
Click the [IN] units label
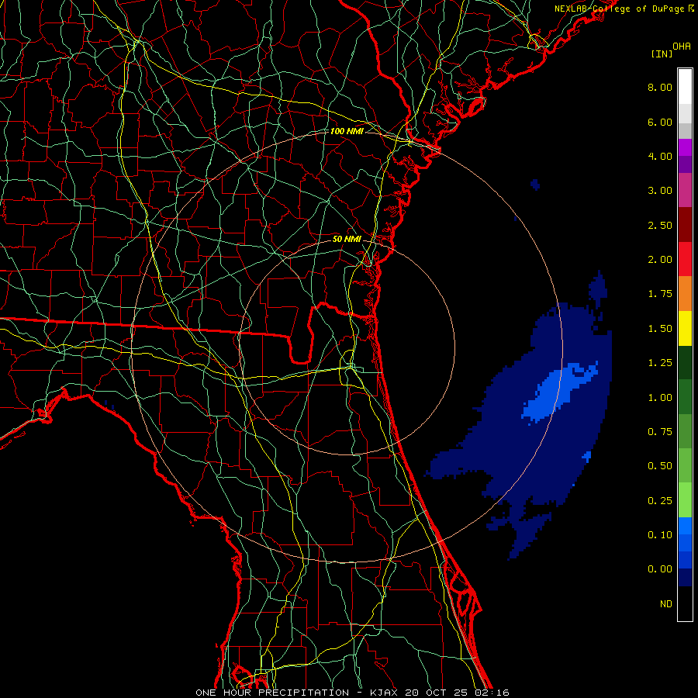tap(662, 54)
